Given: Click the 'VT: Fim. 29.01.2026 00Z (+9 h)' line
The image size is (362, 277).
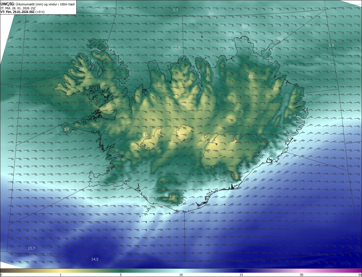Looking at the screenshot, I should 22,12.
